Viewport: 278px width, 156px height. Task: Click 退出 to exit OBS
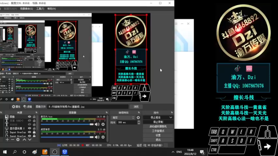pos(158,140)
